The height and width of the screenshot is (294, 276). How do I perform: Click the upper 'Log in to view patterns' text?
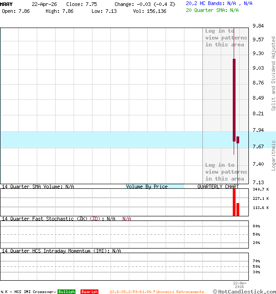coord(226,38)
